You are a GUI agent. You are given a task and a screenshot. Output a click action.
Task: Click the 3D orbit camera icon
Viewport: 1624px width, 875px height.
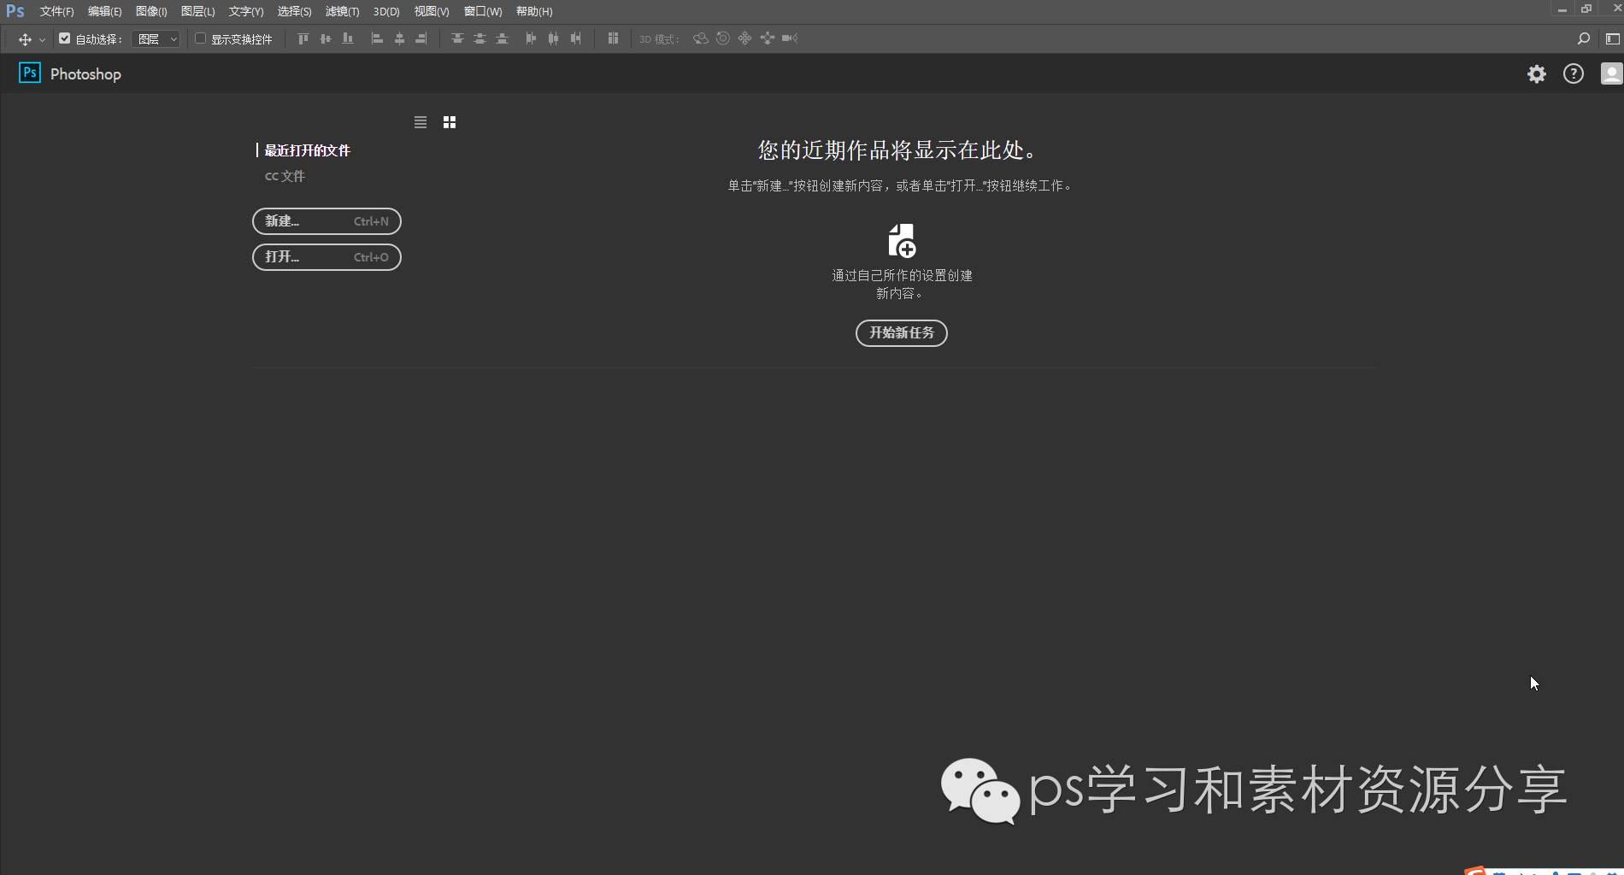[701, 38]
